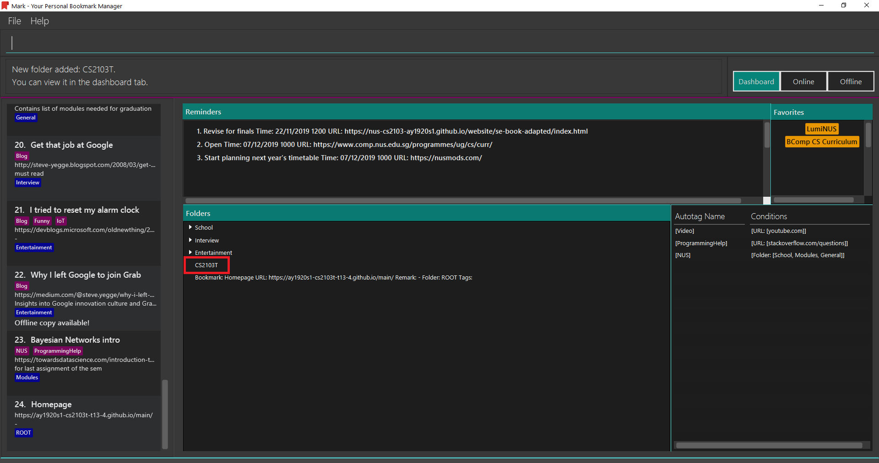Click the IoT tag on bookmark 21
Image resolution: width=879 pixels, height=463 pixels.
[60, 221]
